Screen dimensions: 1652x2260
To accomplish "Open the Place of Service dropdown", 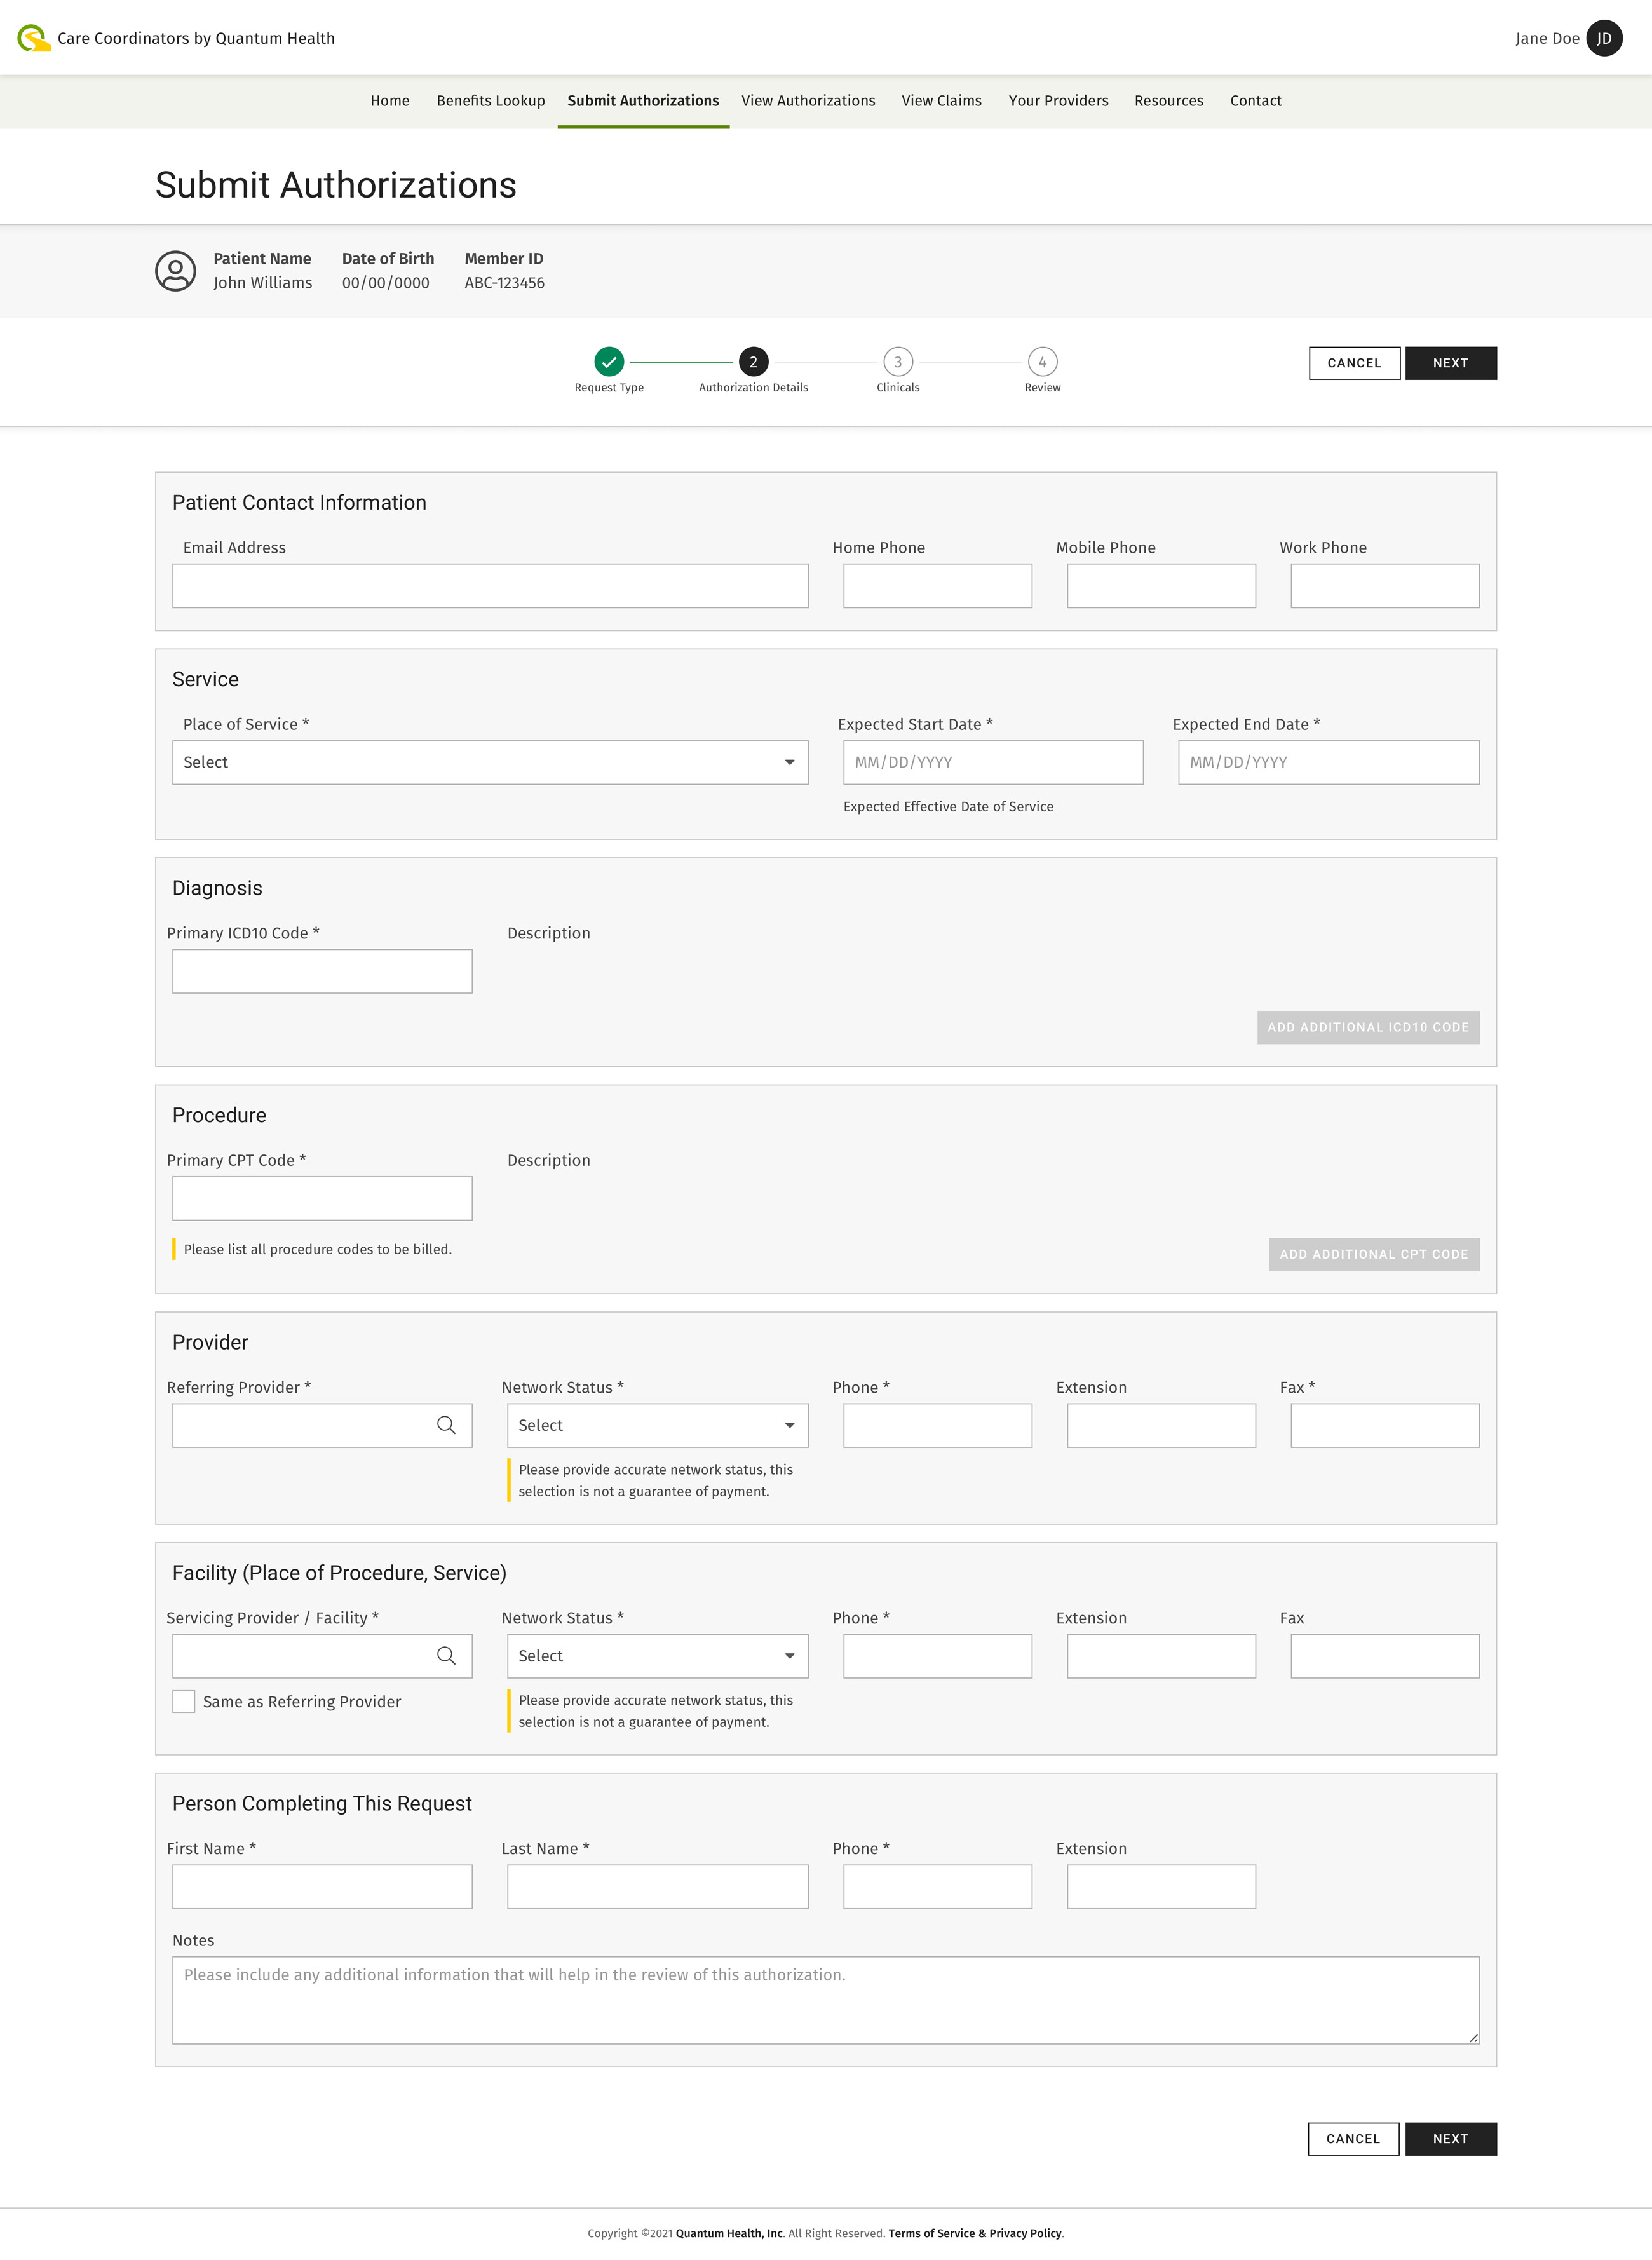I will point(490,762).
